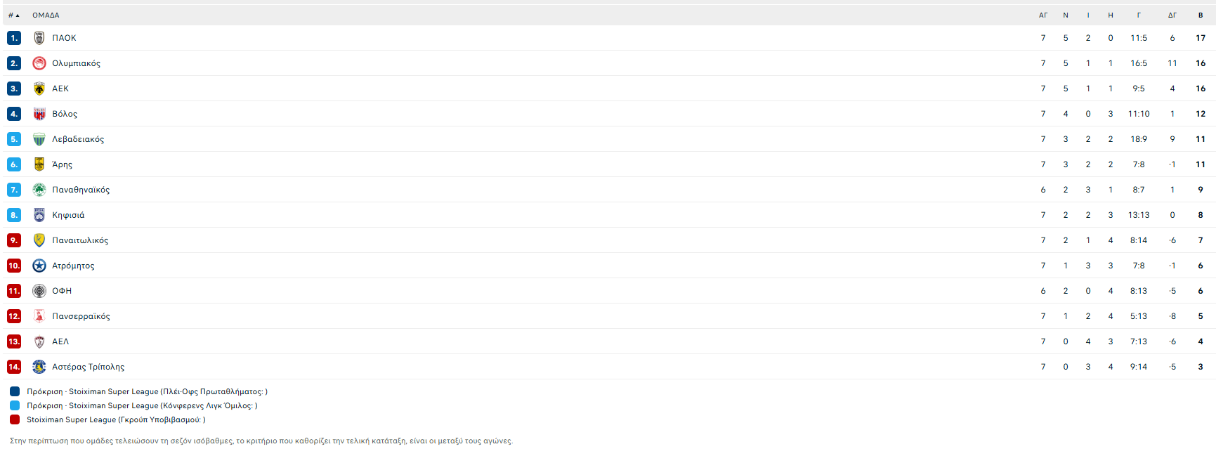Click the red relegation group legend swatch
This screenshot has width=1216, height=456.
15,419
